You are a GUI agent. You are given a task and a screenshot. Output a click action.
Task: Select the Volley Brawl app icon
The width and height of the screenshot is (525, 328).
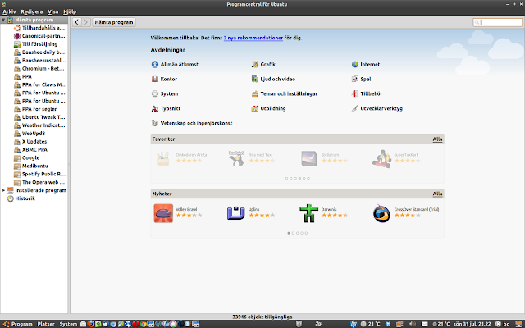[x=163, y=213]
